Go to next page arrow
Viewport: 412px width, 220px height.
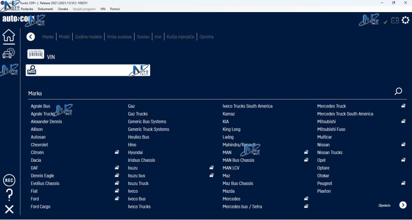tap(403, 205)
